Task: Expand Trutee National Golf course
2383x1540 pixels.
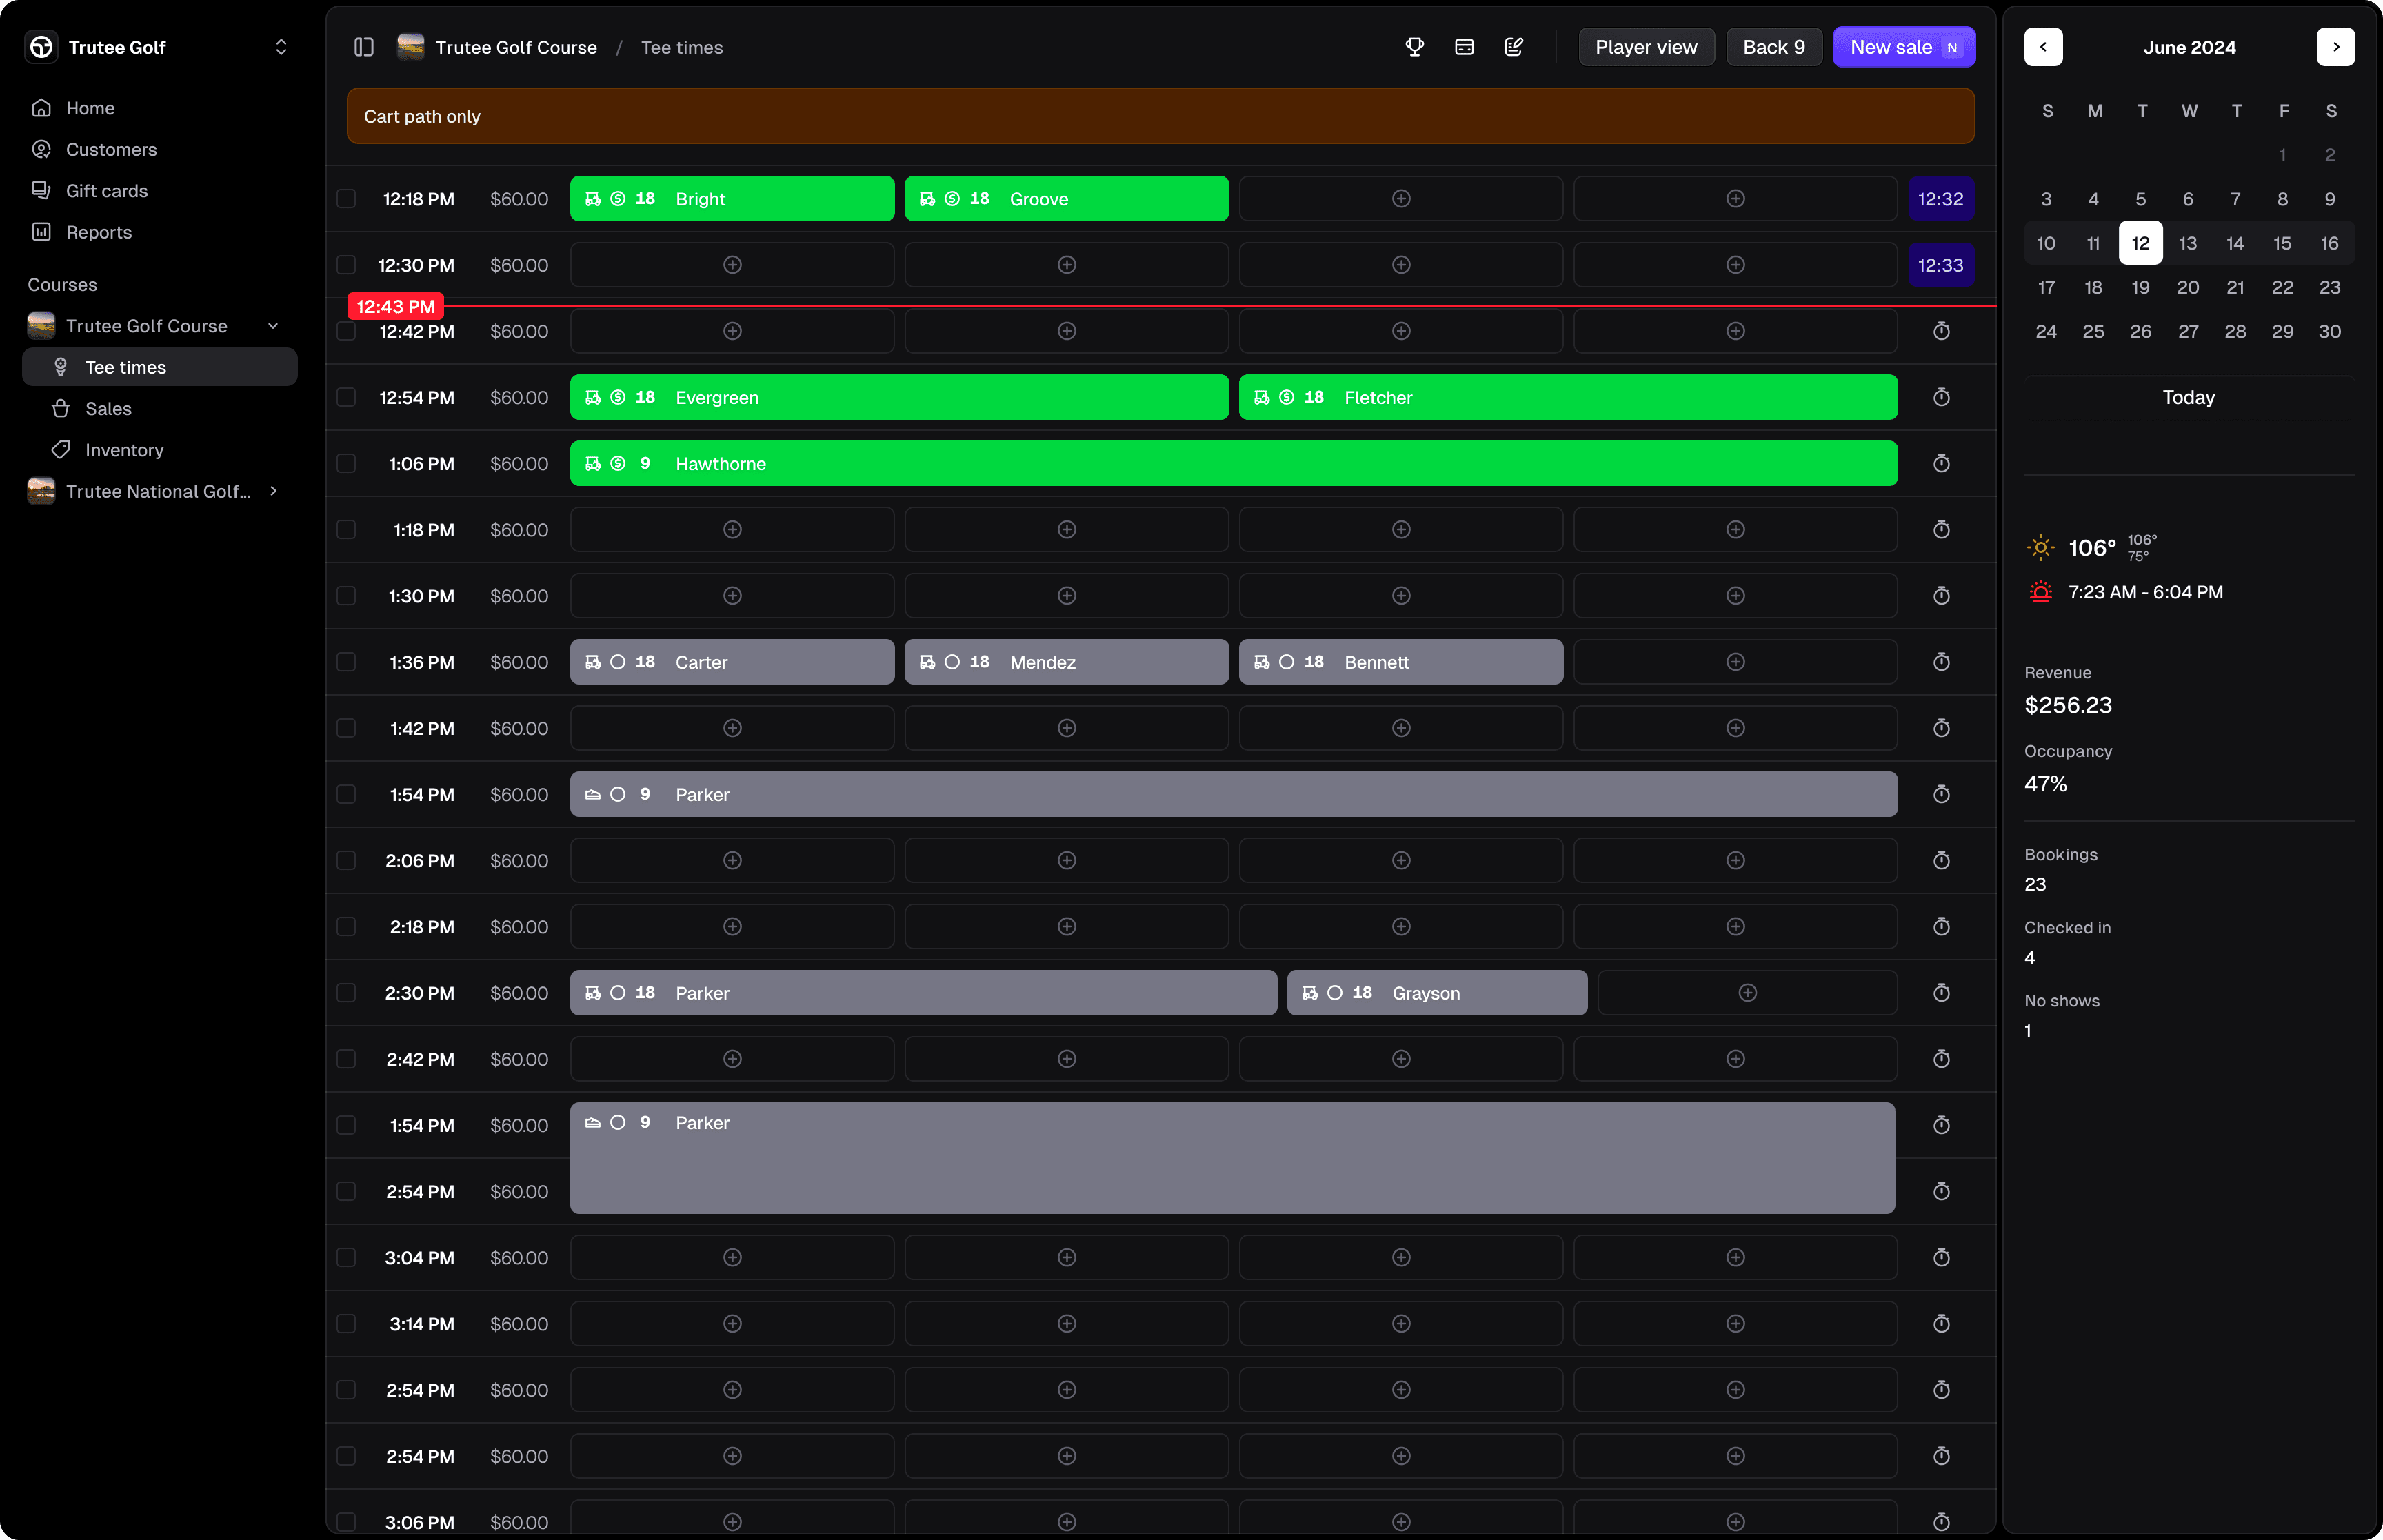Action: (272, 491)
